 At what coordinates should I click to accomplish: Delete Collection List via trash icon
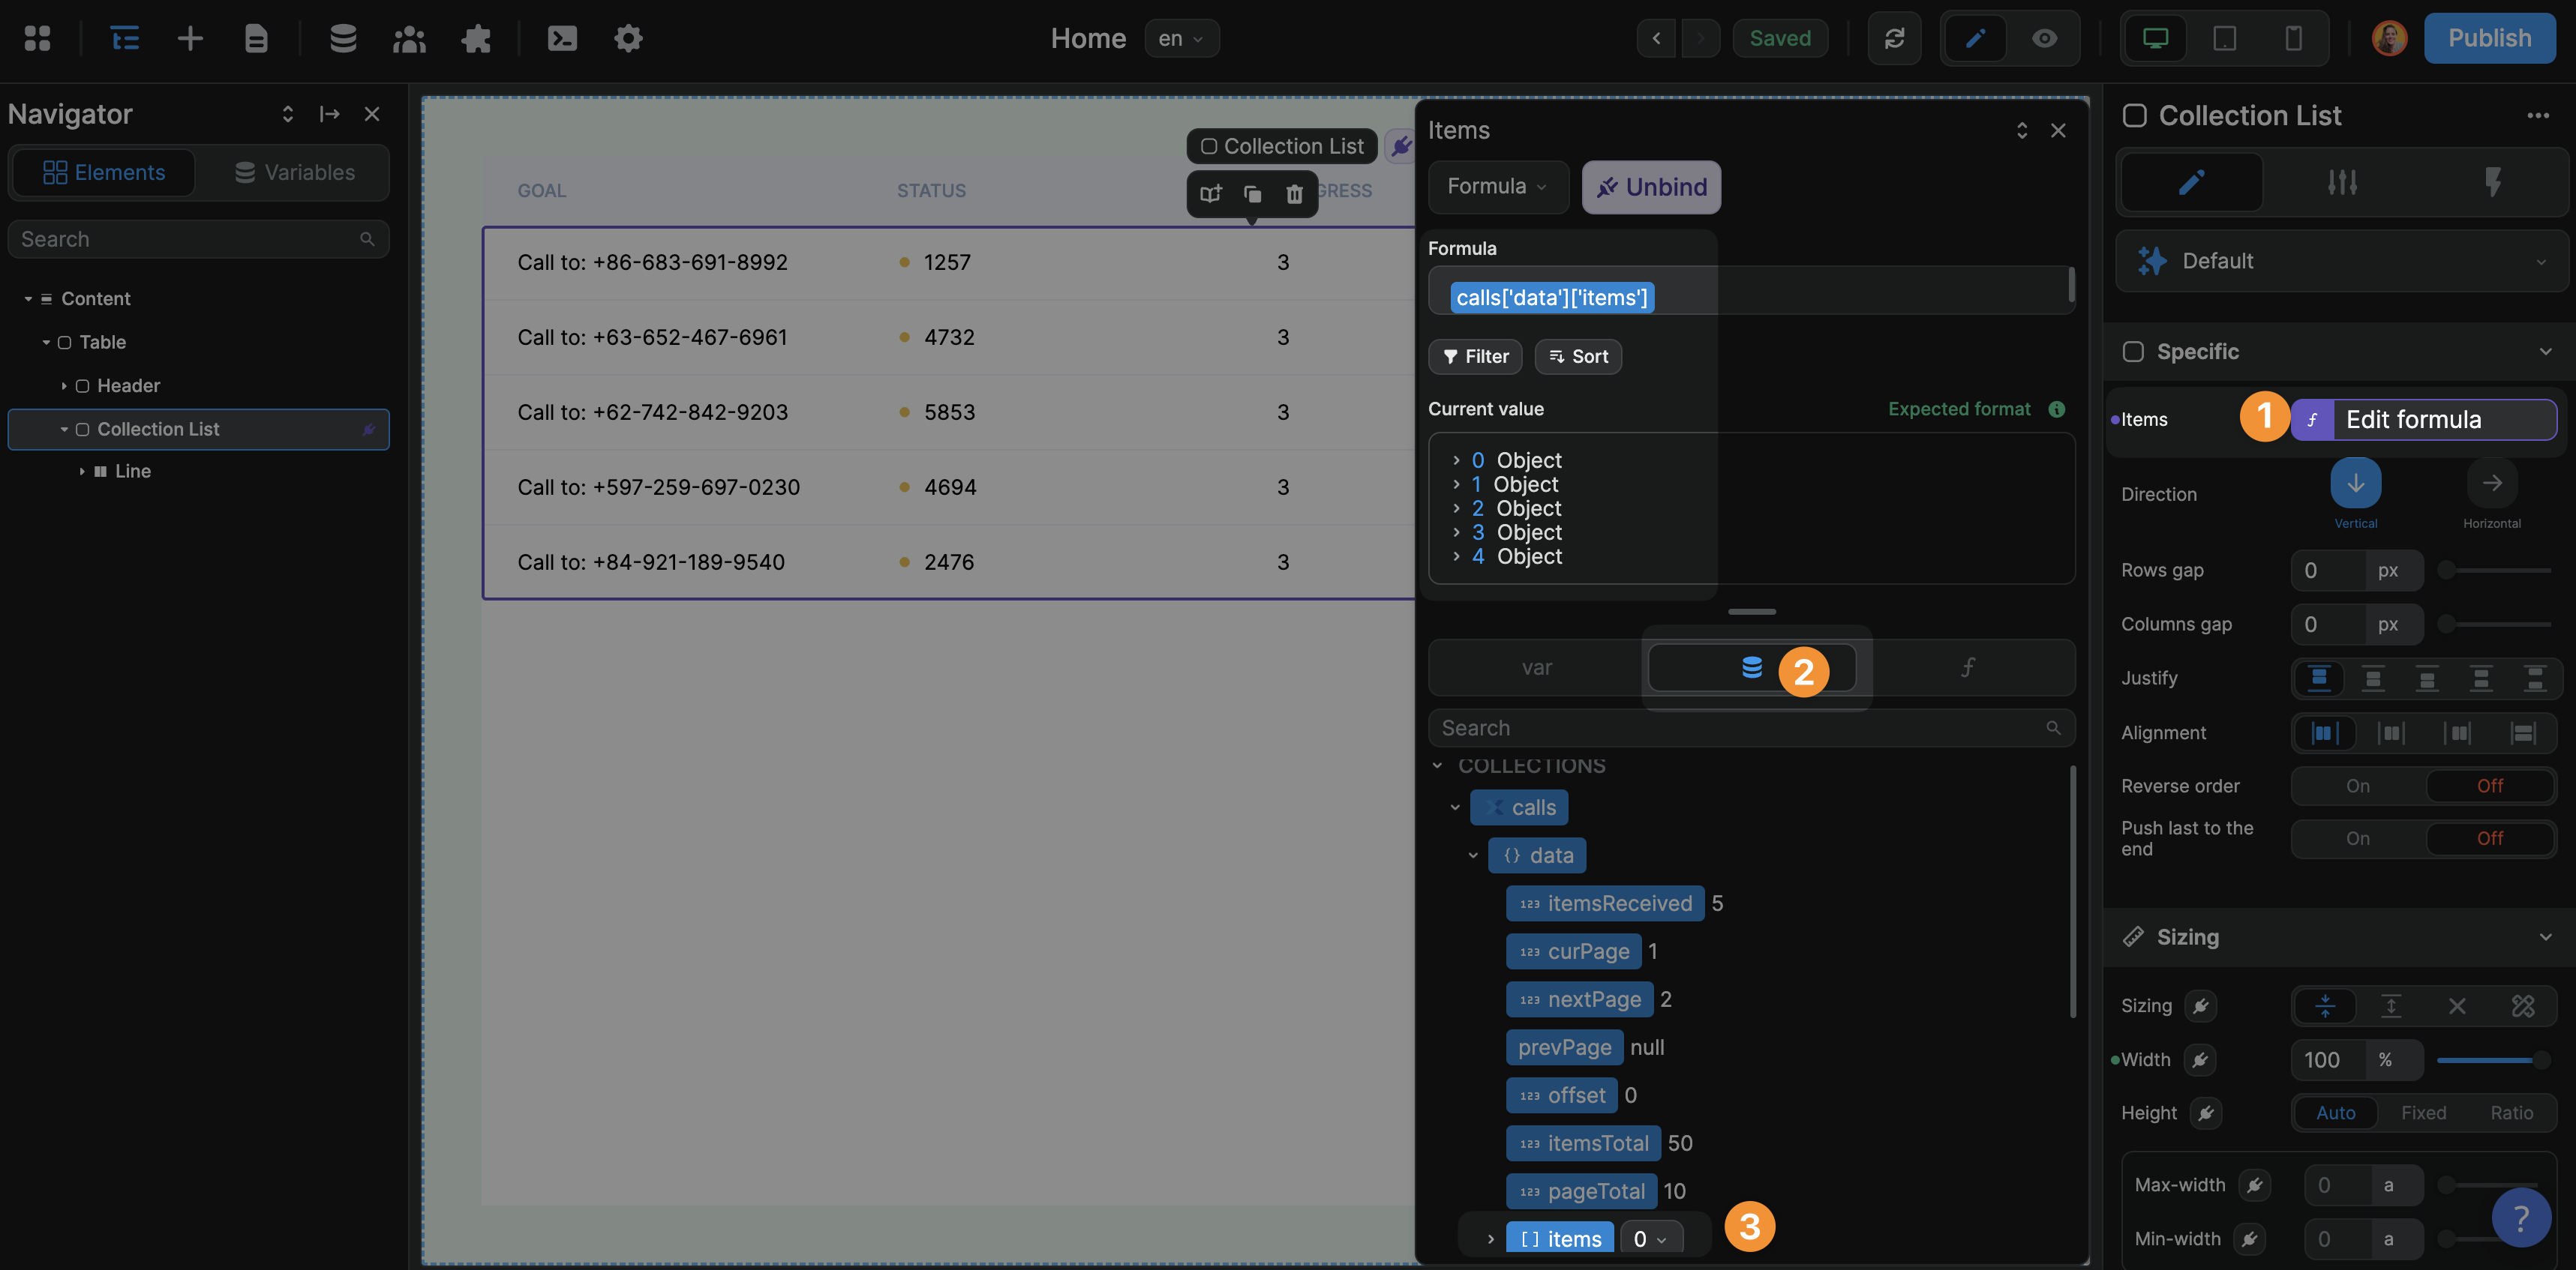click(x=1295, y=194)
